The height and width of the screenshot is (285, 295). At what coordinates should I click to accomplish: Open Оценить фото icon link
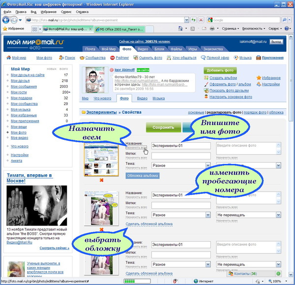[147, 58]
